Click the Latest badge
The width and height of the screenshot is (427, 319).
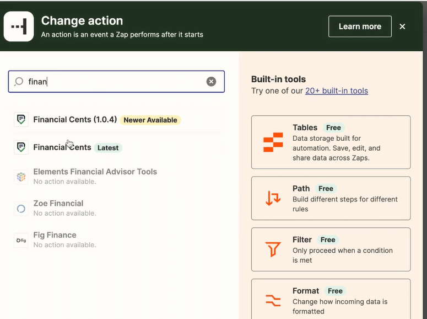point(108,148)
